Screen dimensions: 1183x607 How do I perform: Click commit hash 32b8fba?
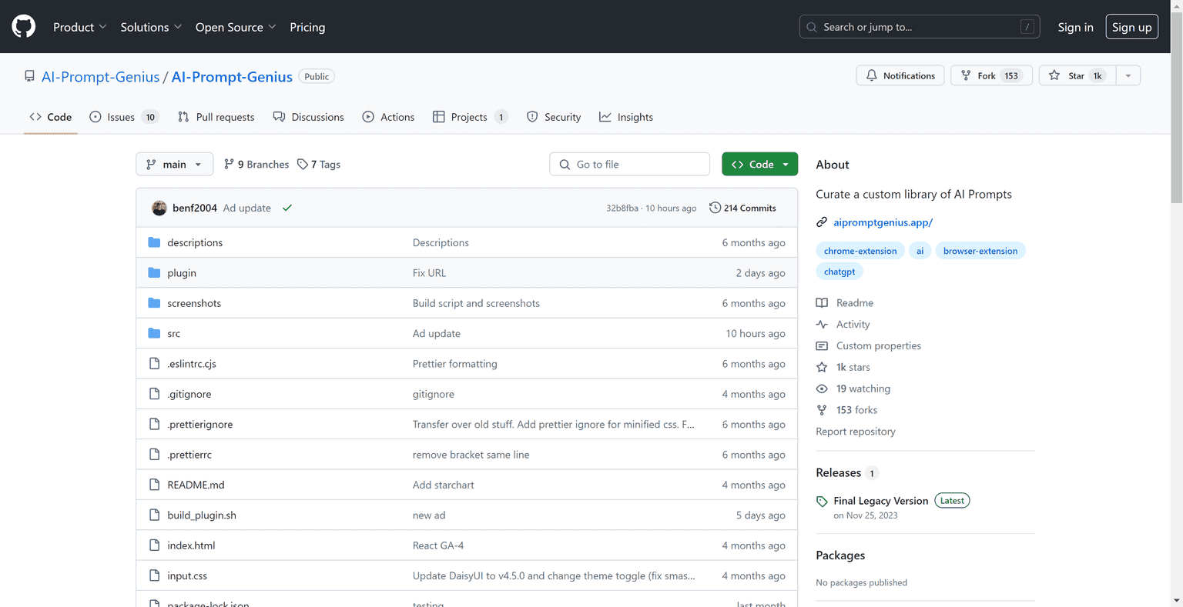(622, 208)
